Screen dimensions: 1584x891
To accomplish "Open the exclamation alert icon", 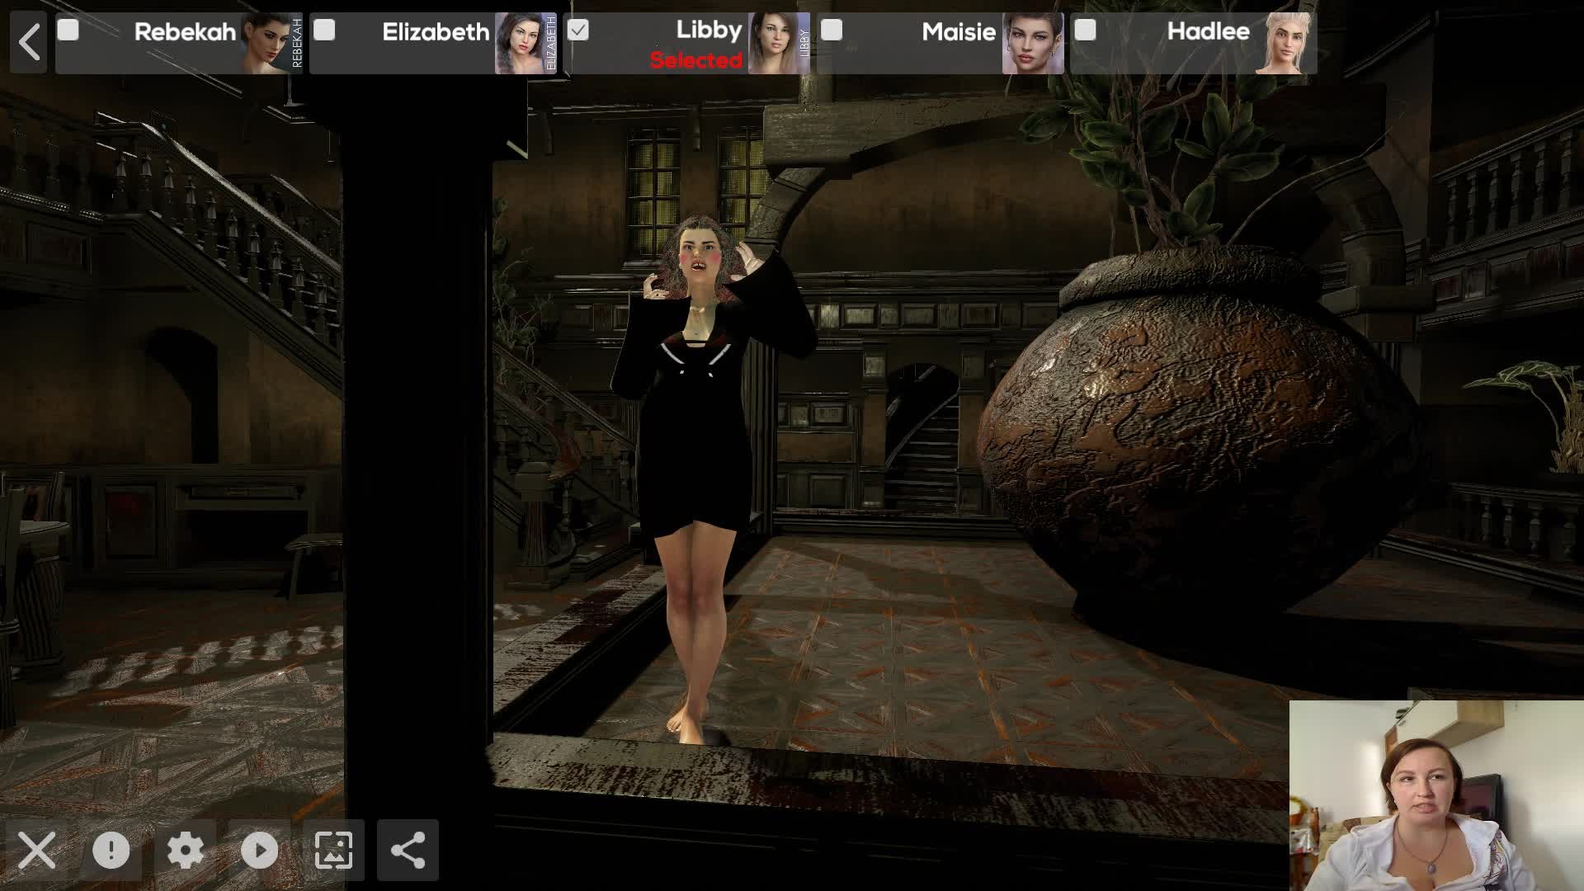I will [111, 850].
